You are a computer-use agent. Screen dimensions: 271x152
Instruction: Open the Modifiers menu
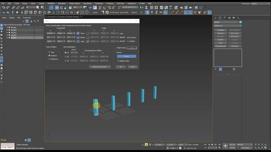pos(51,3)
